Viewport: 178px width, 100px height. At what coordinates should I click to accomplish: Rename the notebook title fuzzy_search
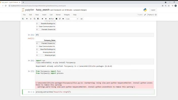tap(43, 10)
